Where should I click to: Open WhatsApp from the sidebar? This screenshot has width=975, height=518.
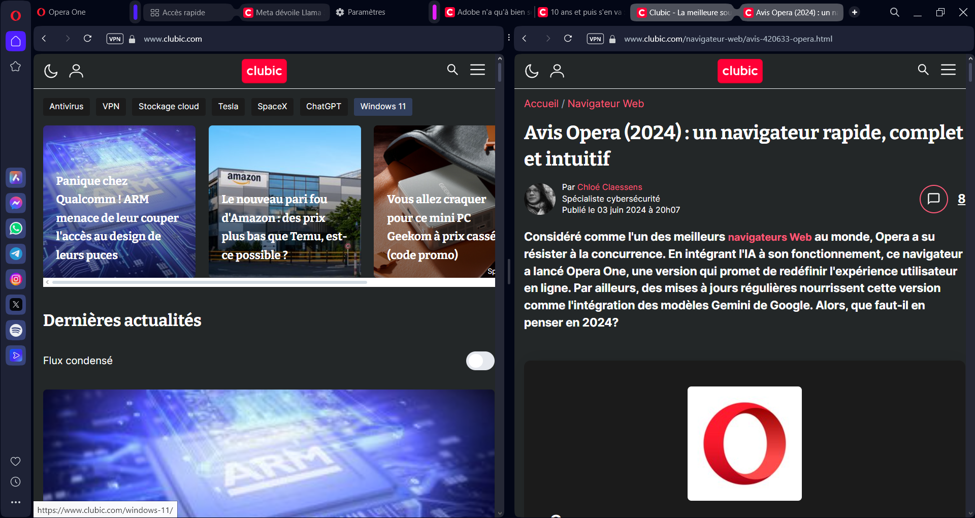pos(16,229)
